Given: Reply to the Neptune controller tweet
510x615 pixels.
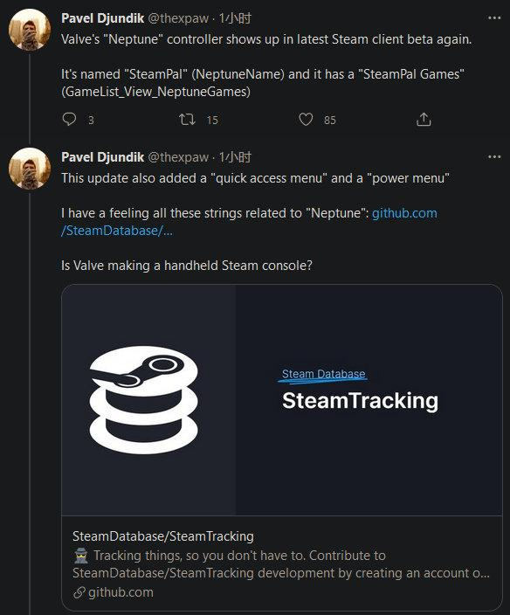Looking at the screenshot, I should point(69,119).
